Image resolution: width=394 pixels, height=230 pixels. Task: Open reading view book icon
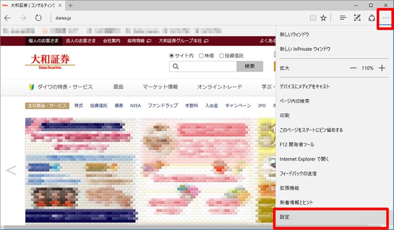click(313, 18)
